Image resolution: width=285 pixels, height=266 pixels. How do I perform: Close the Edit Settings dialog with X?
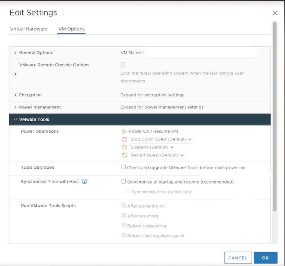point(275,13)
